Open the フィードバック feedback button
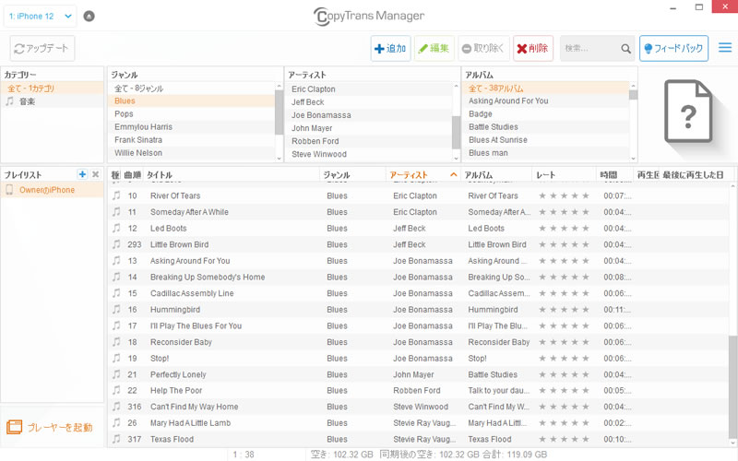 (673, 48)
